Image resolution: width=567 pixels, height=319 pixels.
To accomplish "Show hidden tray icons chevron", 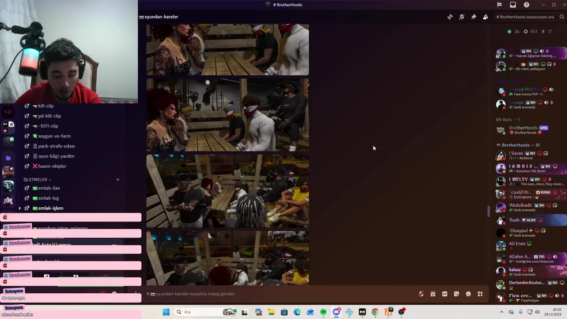I will point(501,312).
